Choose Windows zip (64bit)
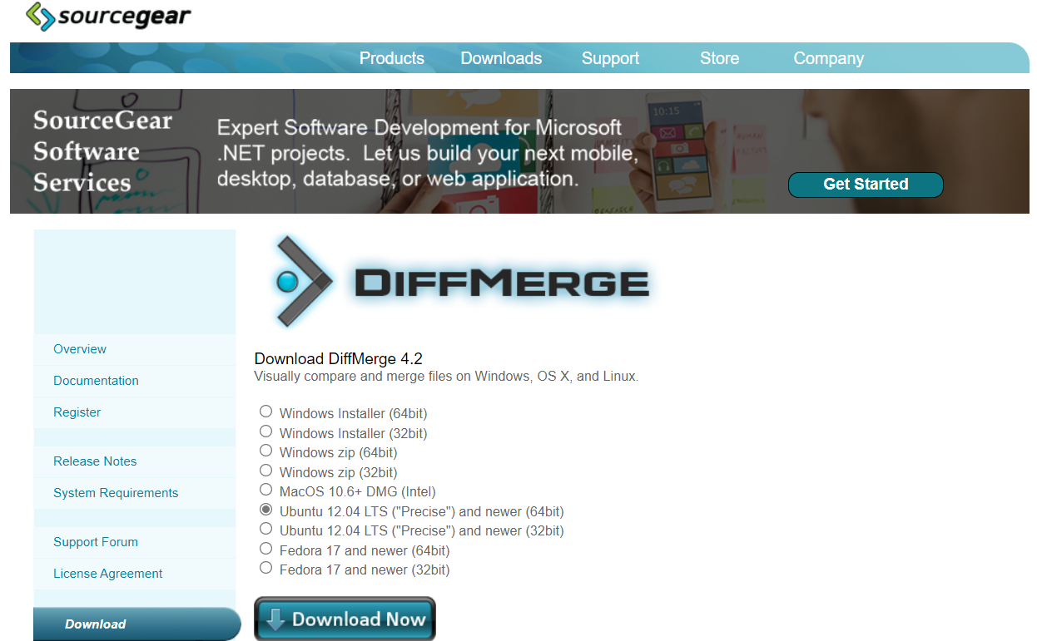1037x641 pixels. [265, 450]
